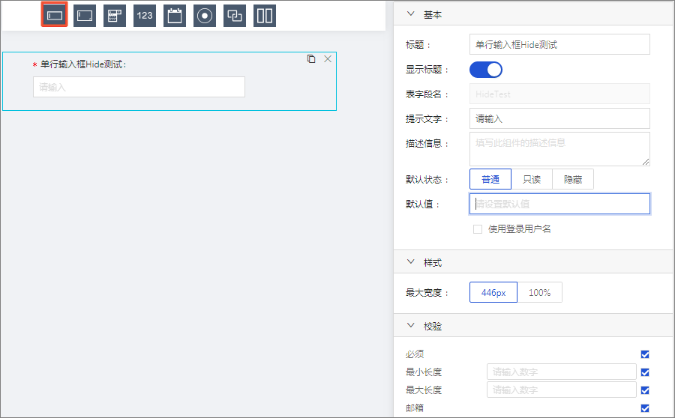Focus the 描述信息 textarea
Viewport: 675px width, 418px height.
(559, 149)
